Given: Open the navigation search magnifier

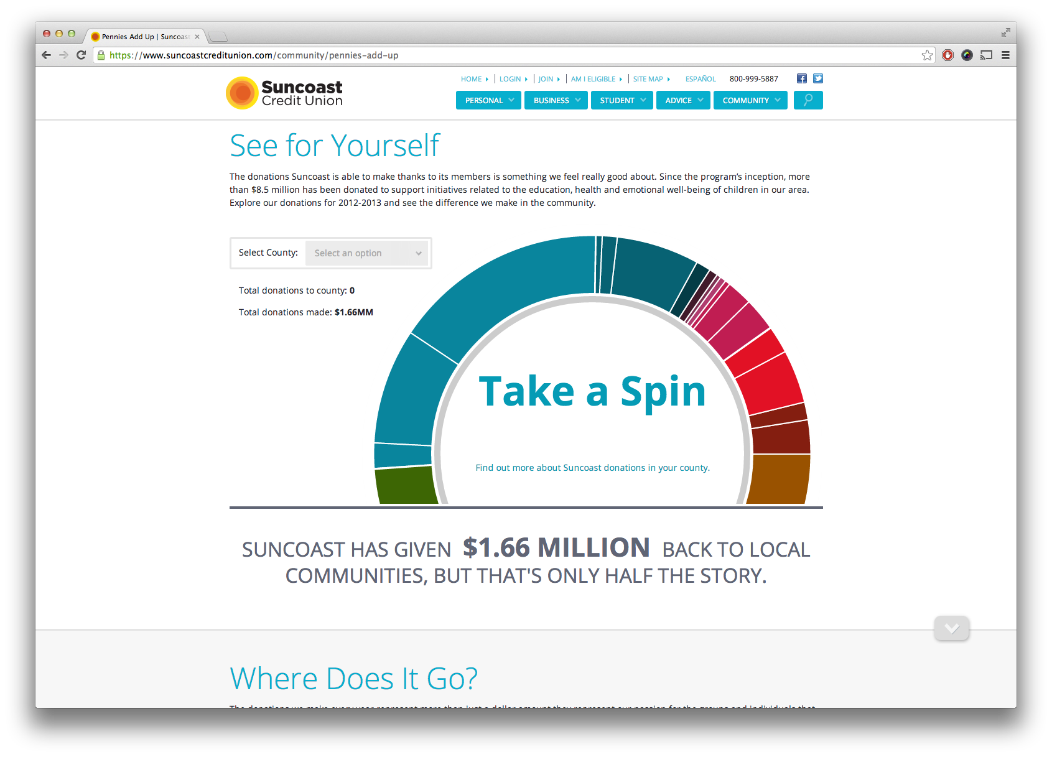Looking at the screenshot, I should point(808,100).
